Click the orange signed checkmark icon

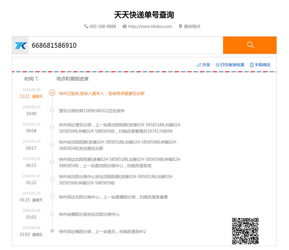[x=52, y=93]
